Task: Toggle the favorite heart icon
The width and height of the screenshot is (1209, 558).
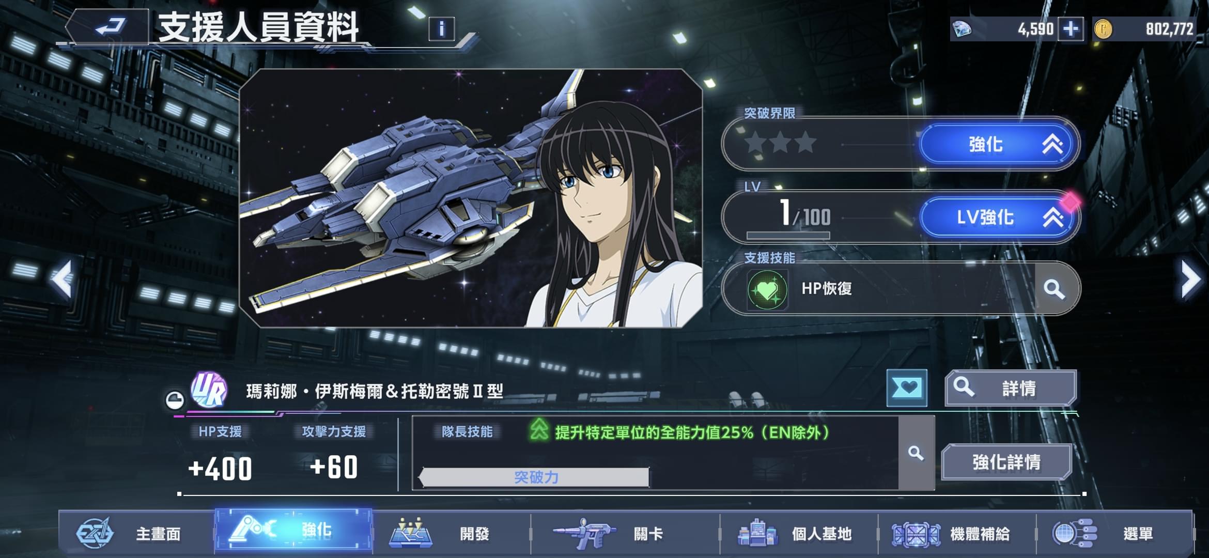Action: [907, 388]
